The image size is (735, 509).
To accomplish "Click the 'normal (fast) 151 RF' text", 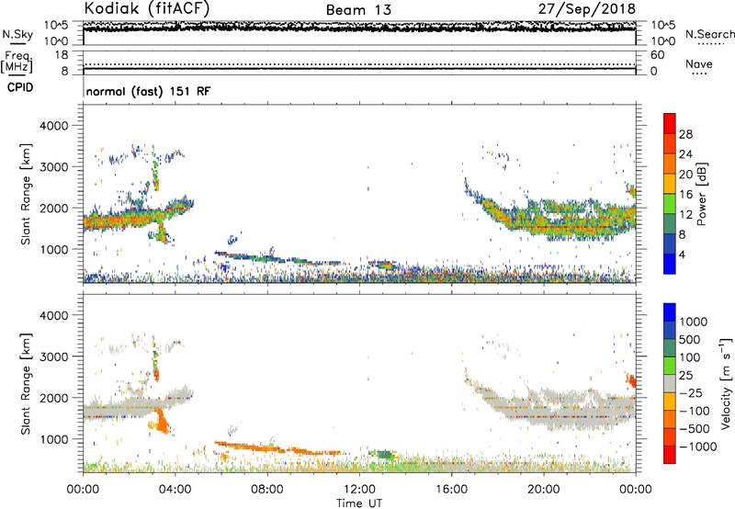I will [x=148, y=91].
